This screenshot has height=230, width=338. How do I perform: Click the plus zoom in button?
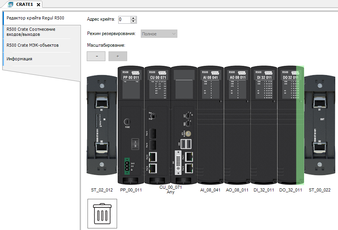118,56
